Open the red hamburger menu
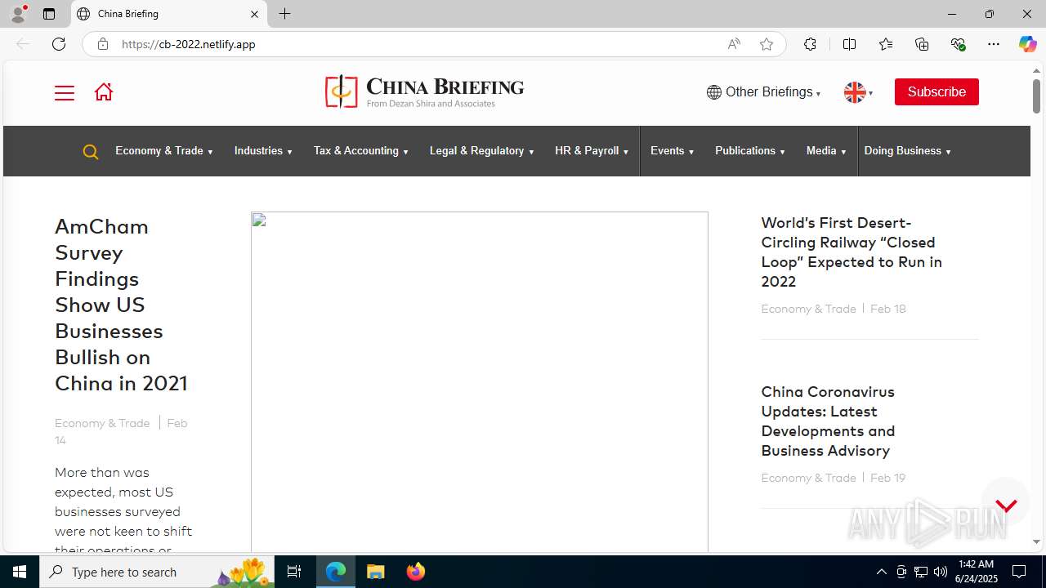The width and height of the screenshot is (1046, 588). point(64,92)
